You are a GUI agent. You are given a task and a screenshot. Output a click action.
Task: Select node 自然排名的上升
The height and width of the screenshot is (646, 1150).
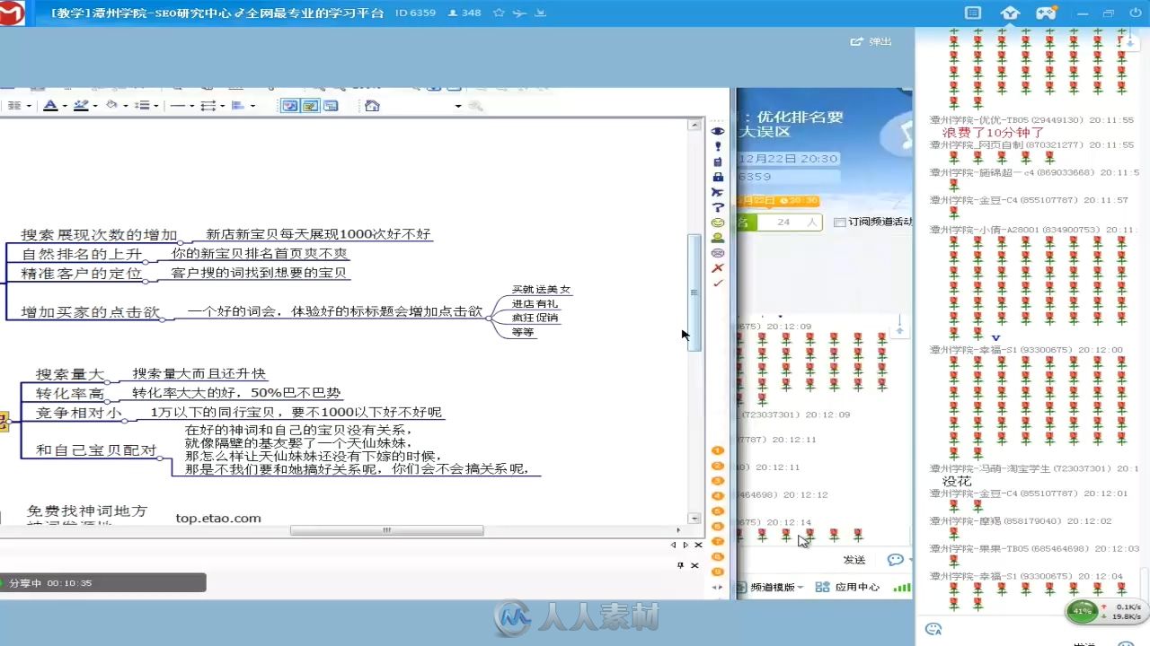click(x=81, y=254)
